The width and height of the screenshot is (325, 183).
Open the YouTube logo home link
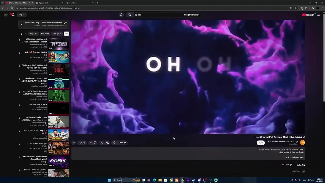tap(308, 15)
